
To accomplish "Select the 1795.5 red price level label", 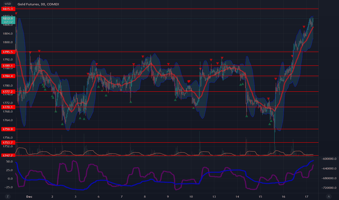I will (8, 52).
